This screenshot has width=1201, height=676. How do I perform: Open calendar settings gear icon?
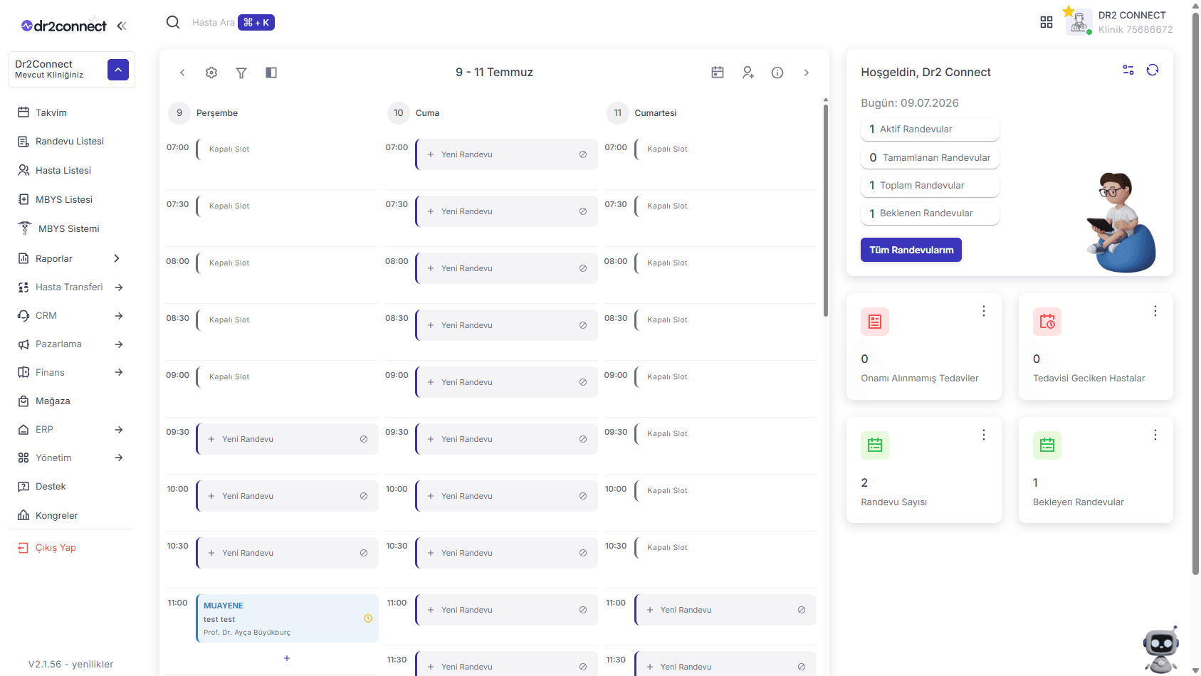[x=211, y=73]
